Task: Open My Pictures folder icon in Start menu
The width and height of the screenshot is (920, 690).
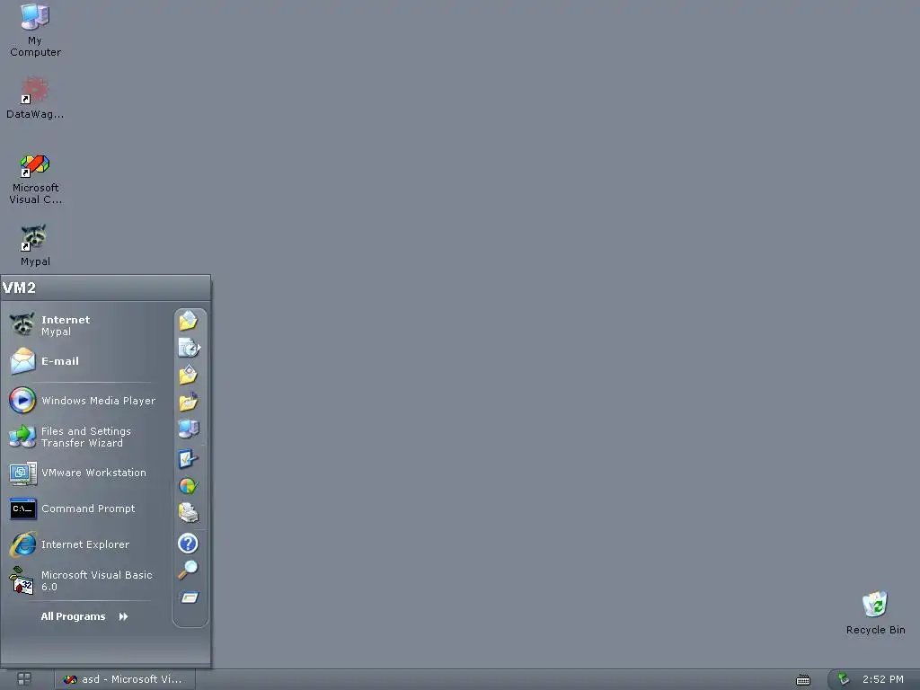Action: pyautogui.click(x=189, y=375)
